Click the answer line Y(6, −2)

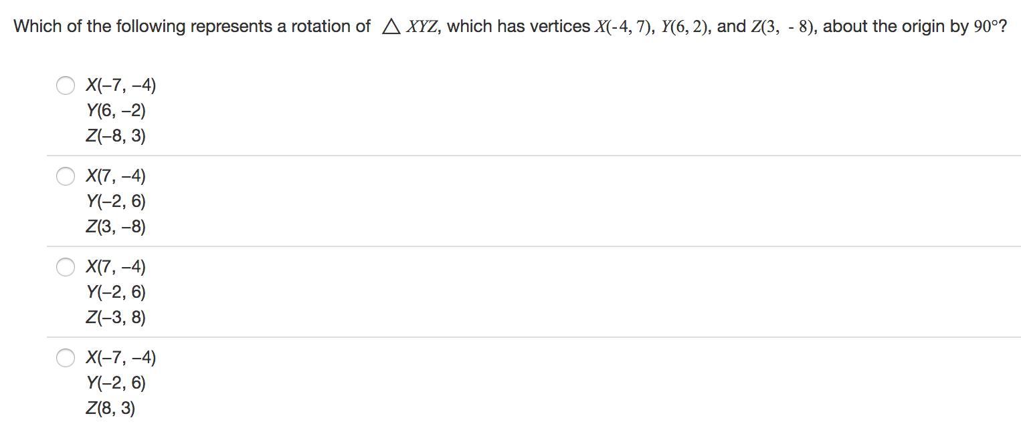(x=115, y=111)
